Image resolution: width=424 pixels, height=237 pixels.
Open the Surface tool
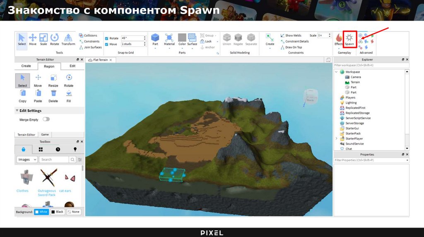[x=192, y=39]
